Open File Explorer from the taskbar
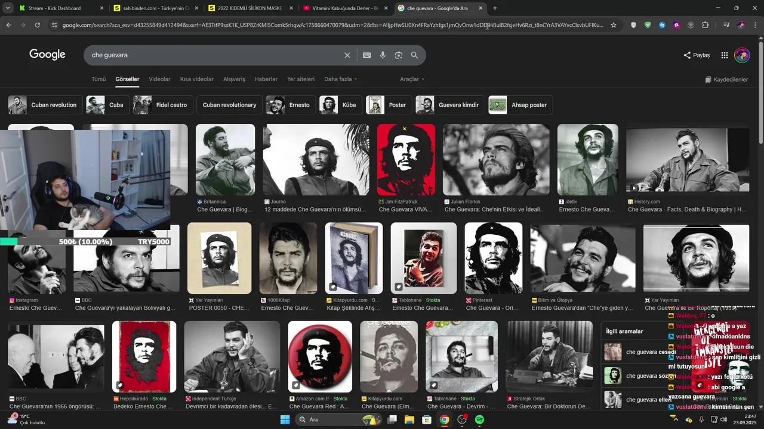764x429 pixels. (x=409, y=419)
